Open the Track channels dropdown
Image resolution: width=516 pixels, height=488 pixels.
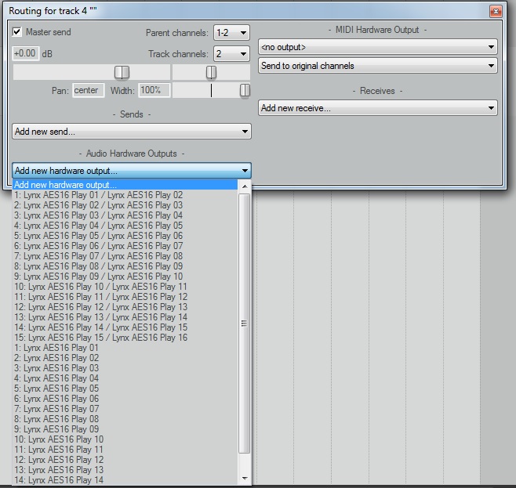click(231, 53)
